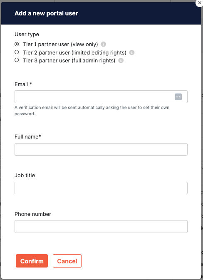Image resolution: width=203 pixels, height=280 pixels.
Task: Click info icon beside Tier 3 user
Action: (121, 61)
